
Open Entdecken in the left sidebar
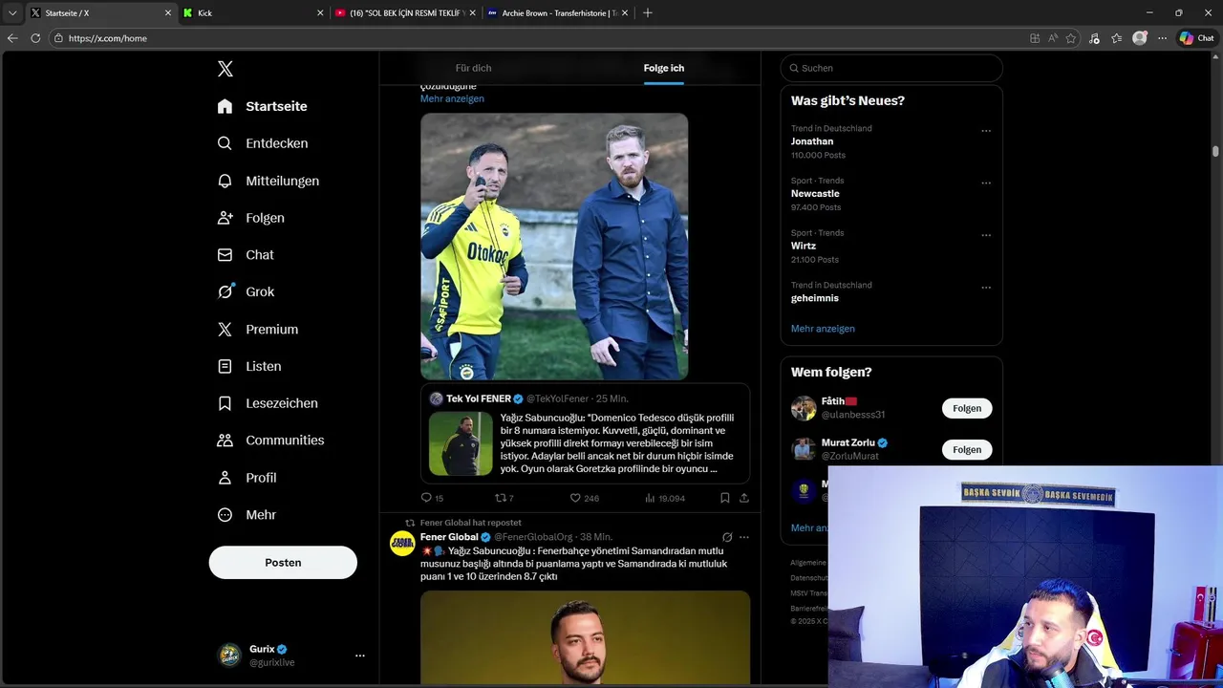click(x=262, y=143)
